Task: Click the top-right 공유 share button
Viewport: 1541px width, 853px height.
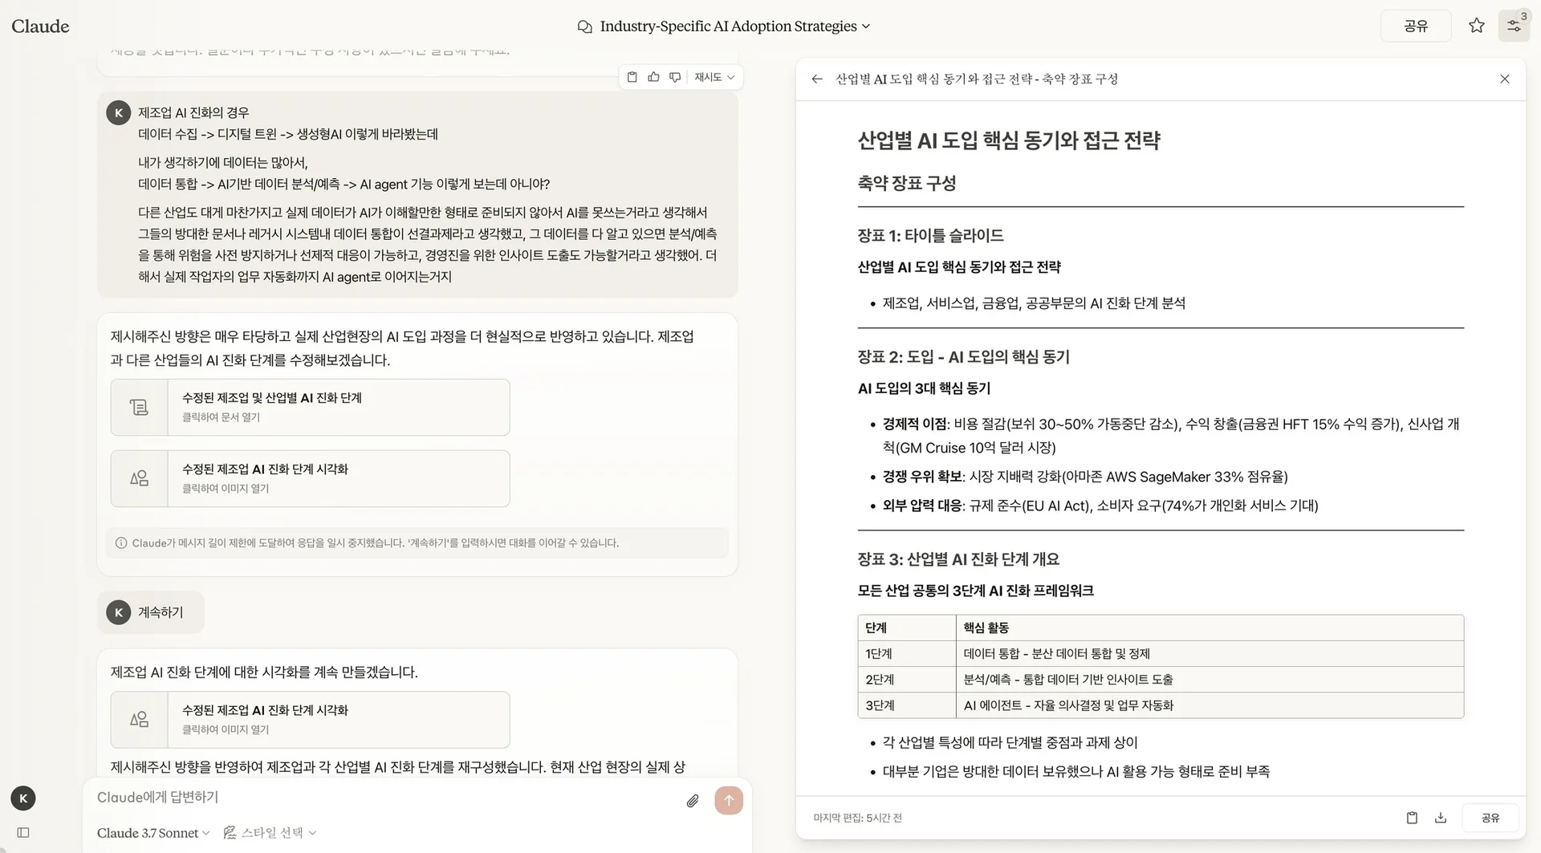Action: [1416, 26]
